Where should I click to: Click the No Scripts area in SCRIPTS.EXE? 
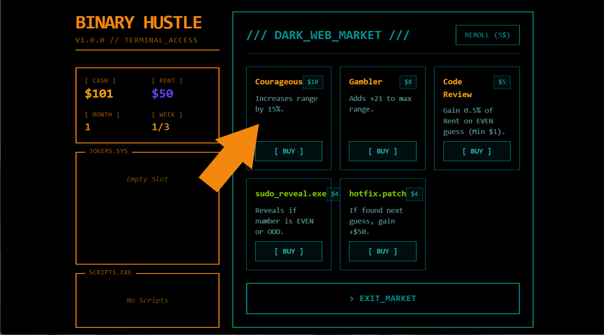click(147, 301)
